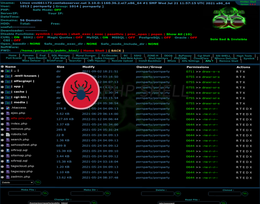Image resolution: width=260 pixels, height=204 pixels.
Task: Click the BACK link in PWD row
Action: (115, 50)
